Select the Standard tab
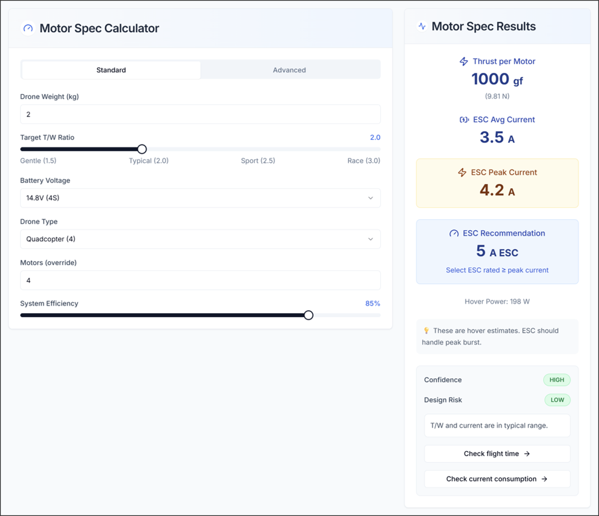 [x=111, y=69]
